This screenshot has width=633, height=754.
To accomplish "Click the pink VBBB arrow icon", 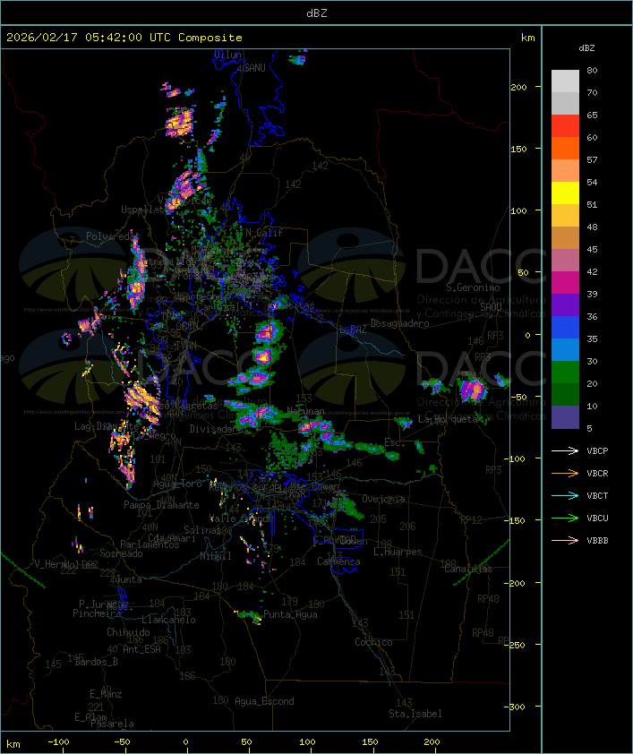I will tap(565, 540).
